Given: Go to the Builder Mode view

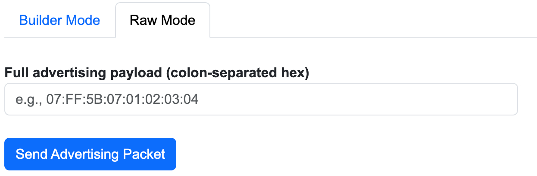Looking at the screenshot, I should coord(59,20).
